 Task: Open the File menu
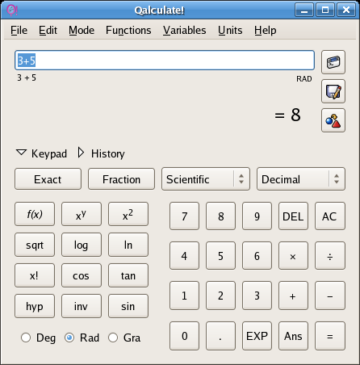(19, 30)
